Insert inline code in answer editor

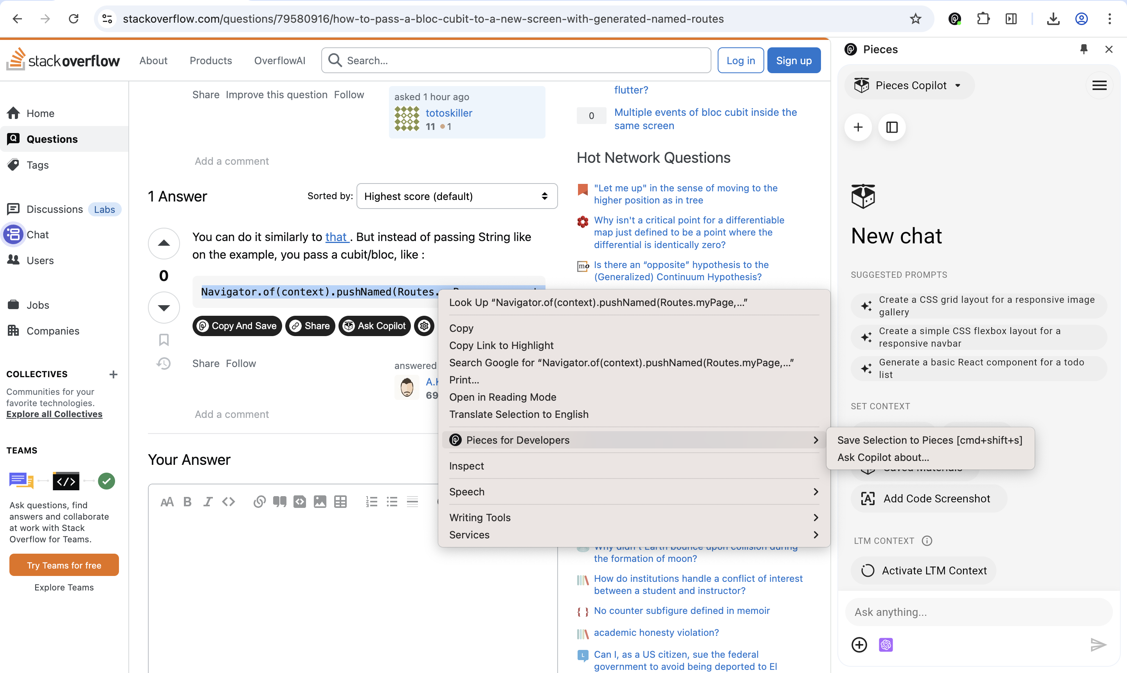(x=228, y=502)
